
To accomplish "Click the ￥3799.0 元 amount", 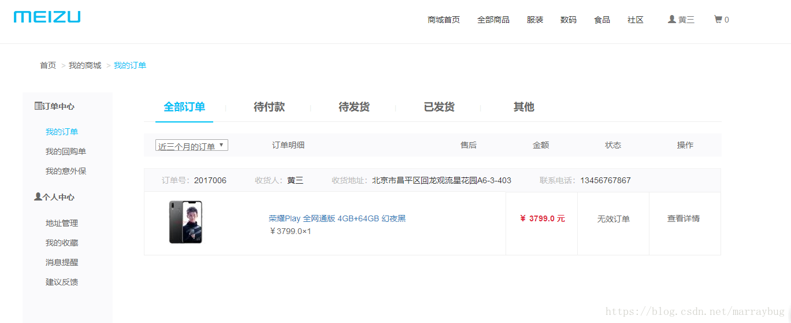I will [x=542, y=218].
